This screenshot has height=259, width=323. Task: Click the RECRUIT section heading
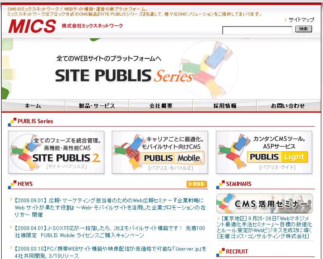pos(237,251)
